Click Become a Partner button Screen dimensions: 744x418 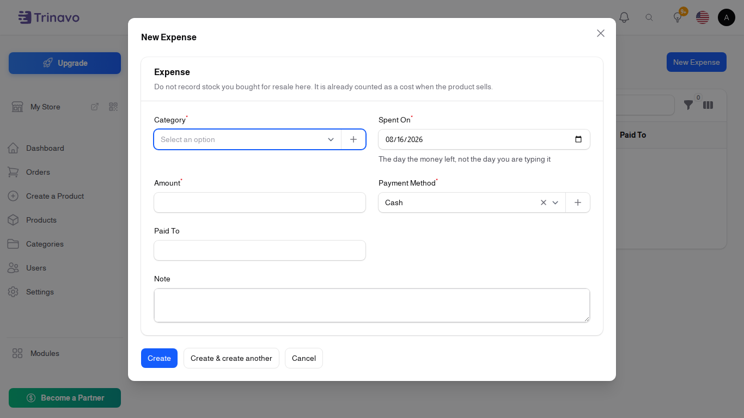point(65,398)
